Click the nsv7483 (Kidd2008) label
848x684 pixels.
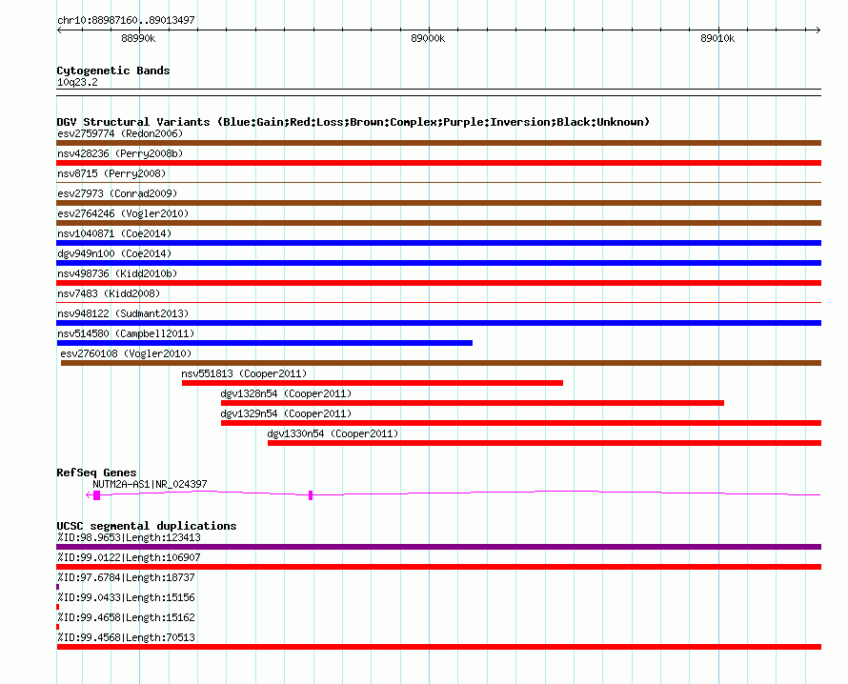click(109, 293)
